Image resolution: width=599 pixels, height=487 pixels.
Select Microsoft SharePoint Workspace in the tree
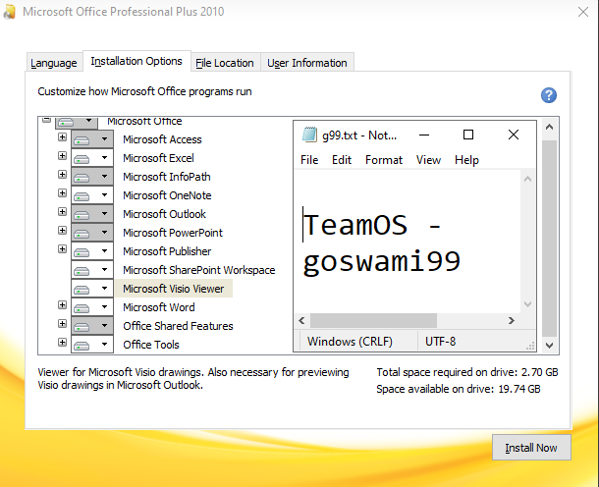tap(198, 270)
